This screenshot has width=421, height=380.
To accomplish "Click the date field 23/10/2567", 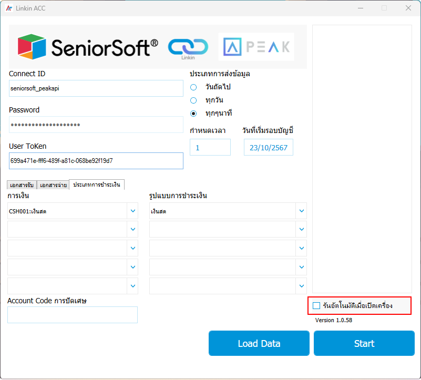I will coord(269,147).
